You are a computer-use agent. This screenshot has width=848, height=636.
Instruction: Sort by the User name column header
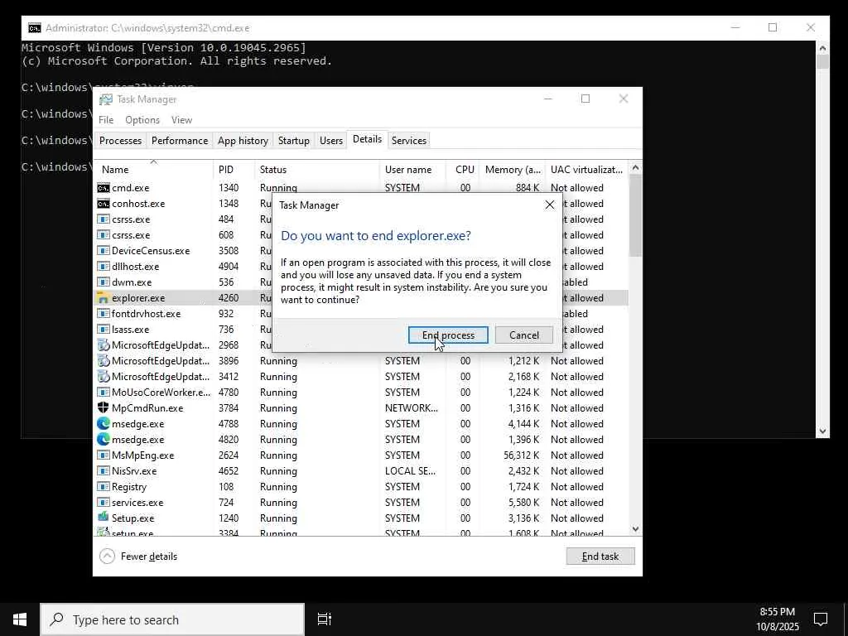[412, 169]
